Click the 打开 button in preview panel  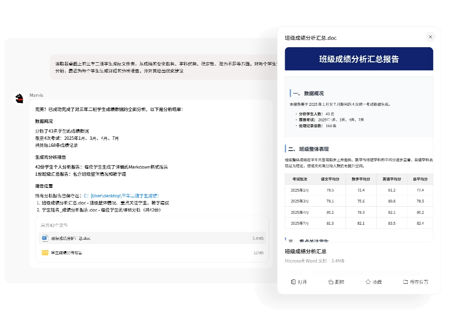pos(299,282)
